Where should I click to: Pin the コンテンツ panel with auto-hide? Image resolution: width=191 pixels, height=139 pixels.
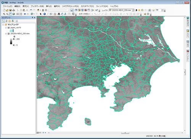pyautogui.click(x=32, y=17)
